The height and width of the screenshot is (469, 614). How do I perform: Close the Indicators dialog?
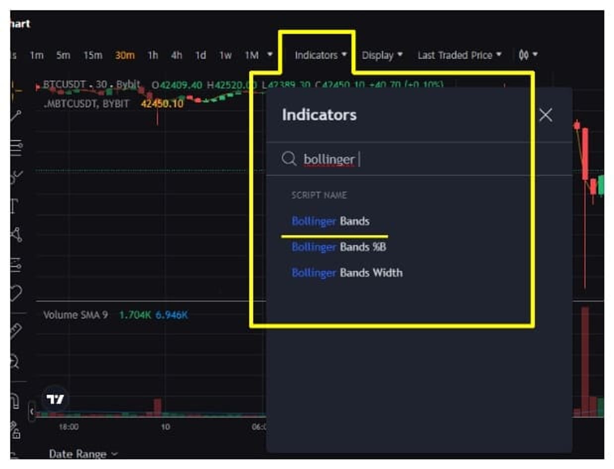546,115
